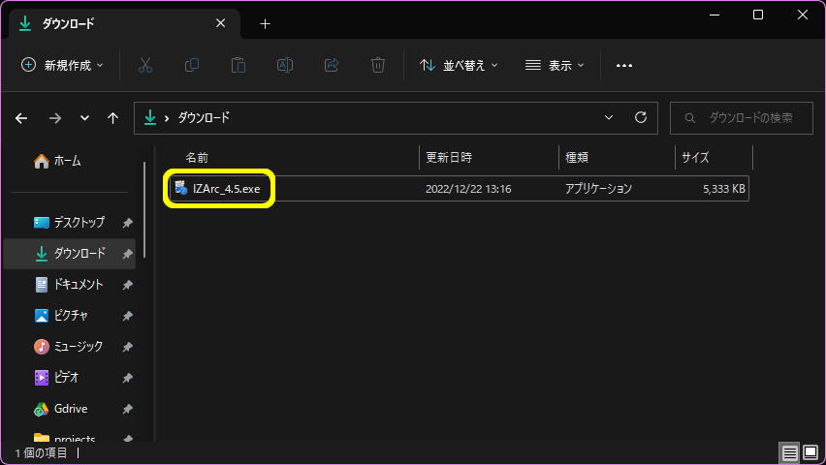Unpin ビデオ using its pin icon

click(127, 378)
